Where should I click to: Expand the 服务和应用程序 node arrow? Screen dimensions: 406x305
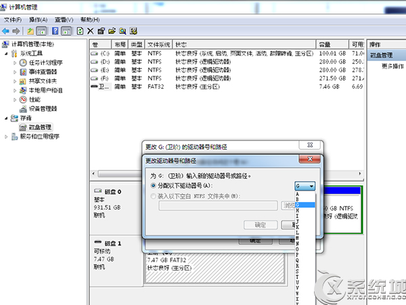[6, 137]
